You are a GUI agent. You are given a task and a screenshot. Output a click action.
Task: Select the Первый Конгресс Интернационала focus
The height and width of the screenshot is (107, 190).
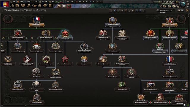point(170,22)
